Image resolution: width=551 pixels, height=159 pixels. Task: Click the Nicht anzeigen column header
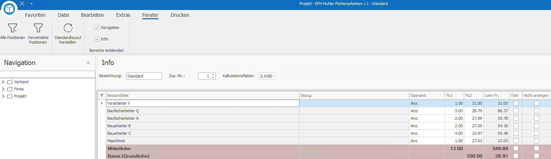click(536, 95)
